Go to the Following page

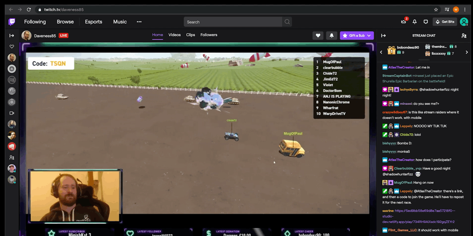[35, 22]
